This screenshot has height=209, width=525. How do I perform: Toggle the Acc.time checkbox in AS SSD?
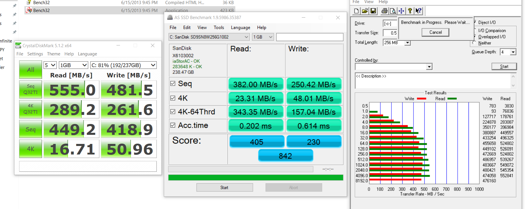173,125
